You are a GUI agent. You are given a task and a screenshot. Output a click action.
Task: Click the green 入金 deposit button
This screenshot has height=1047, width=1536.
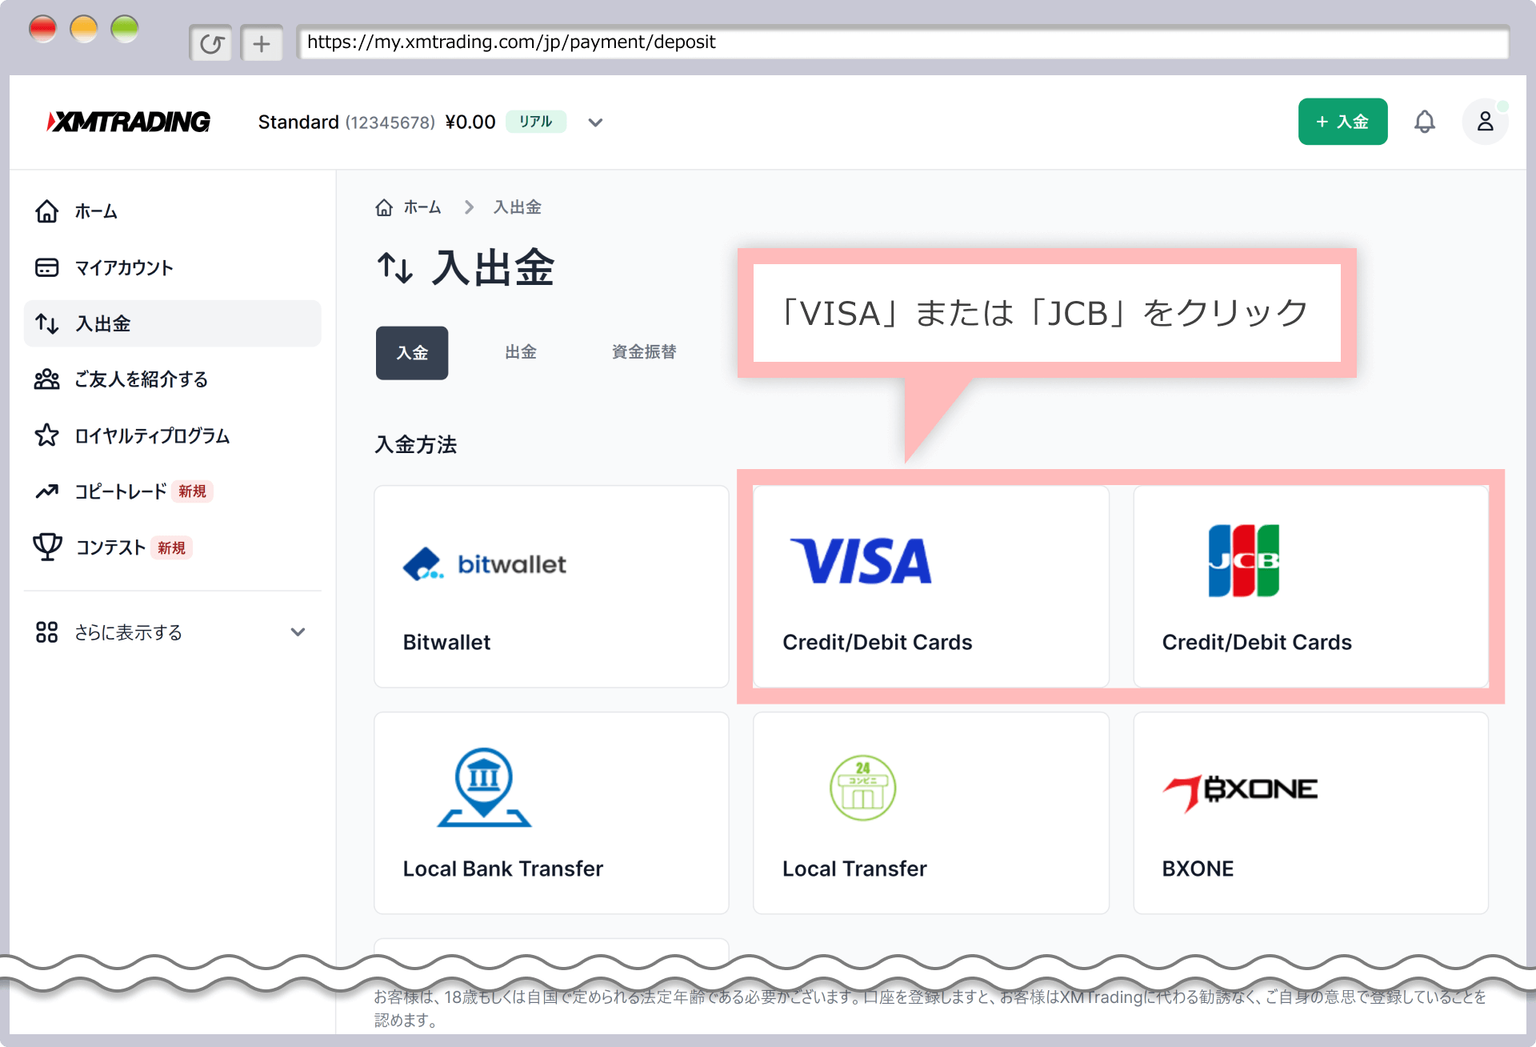point(1342,122)
